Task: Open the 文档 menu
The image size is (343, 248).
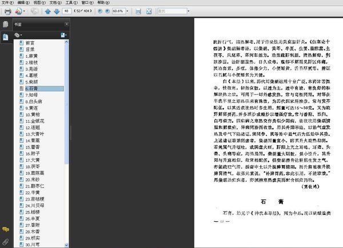Action: click(x=55, y=3)
